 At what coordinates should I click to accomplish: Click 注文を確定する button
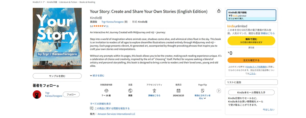point(251,60)
